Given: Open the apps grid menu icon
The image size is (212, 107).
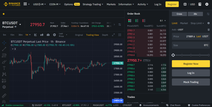Looking at the screenshot, I should (x=25, y=4).
